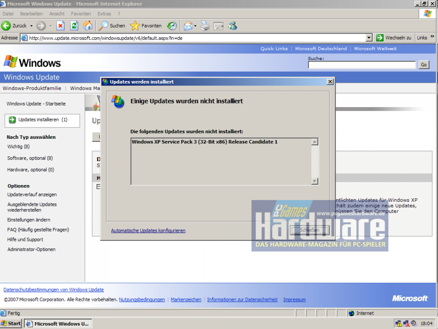Click the grey Forward arrow button
Screen dimensions: 438x329
point(41,26)
